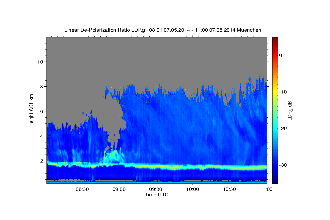Click the 'Time UTC' axis title
The height and width of the screenshot is (220, 330).
[156, 195]
